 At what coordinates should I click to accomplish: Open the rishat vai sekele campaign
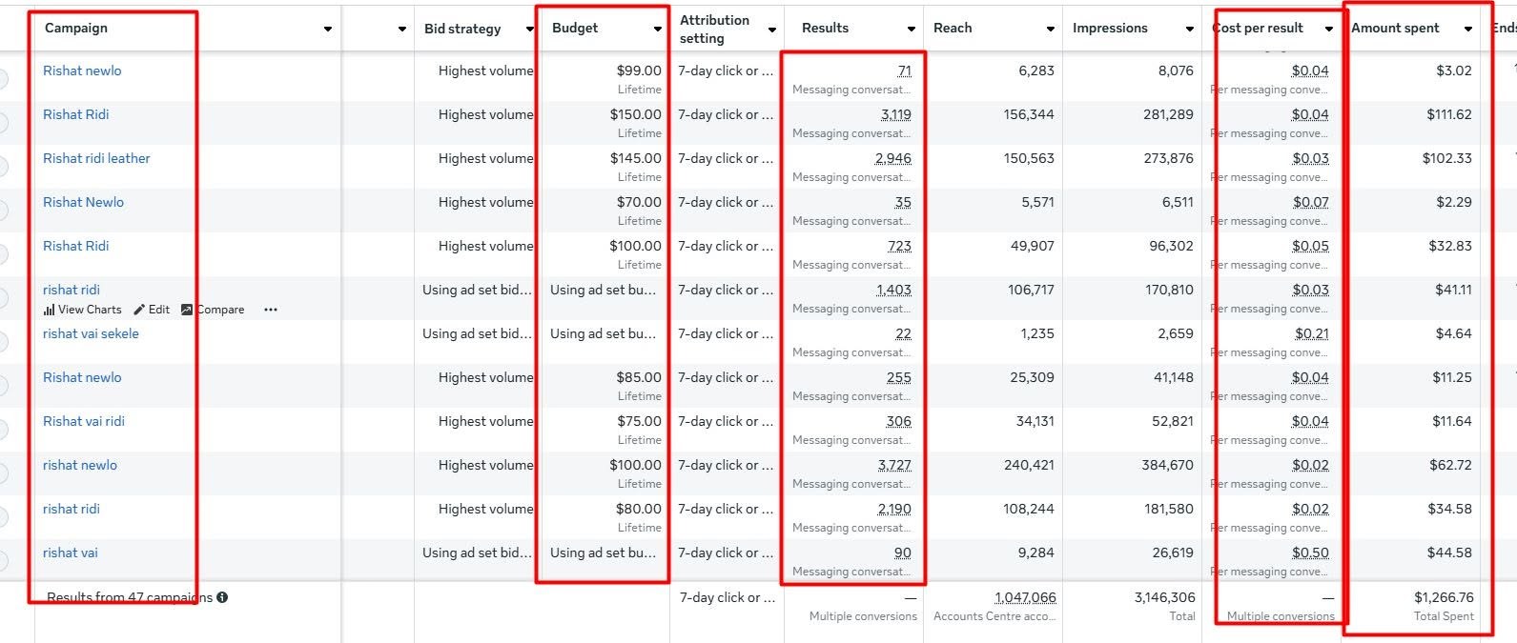pos(91,333)
